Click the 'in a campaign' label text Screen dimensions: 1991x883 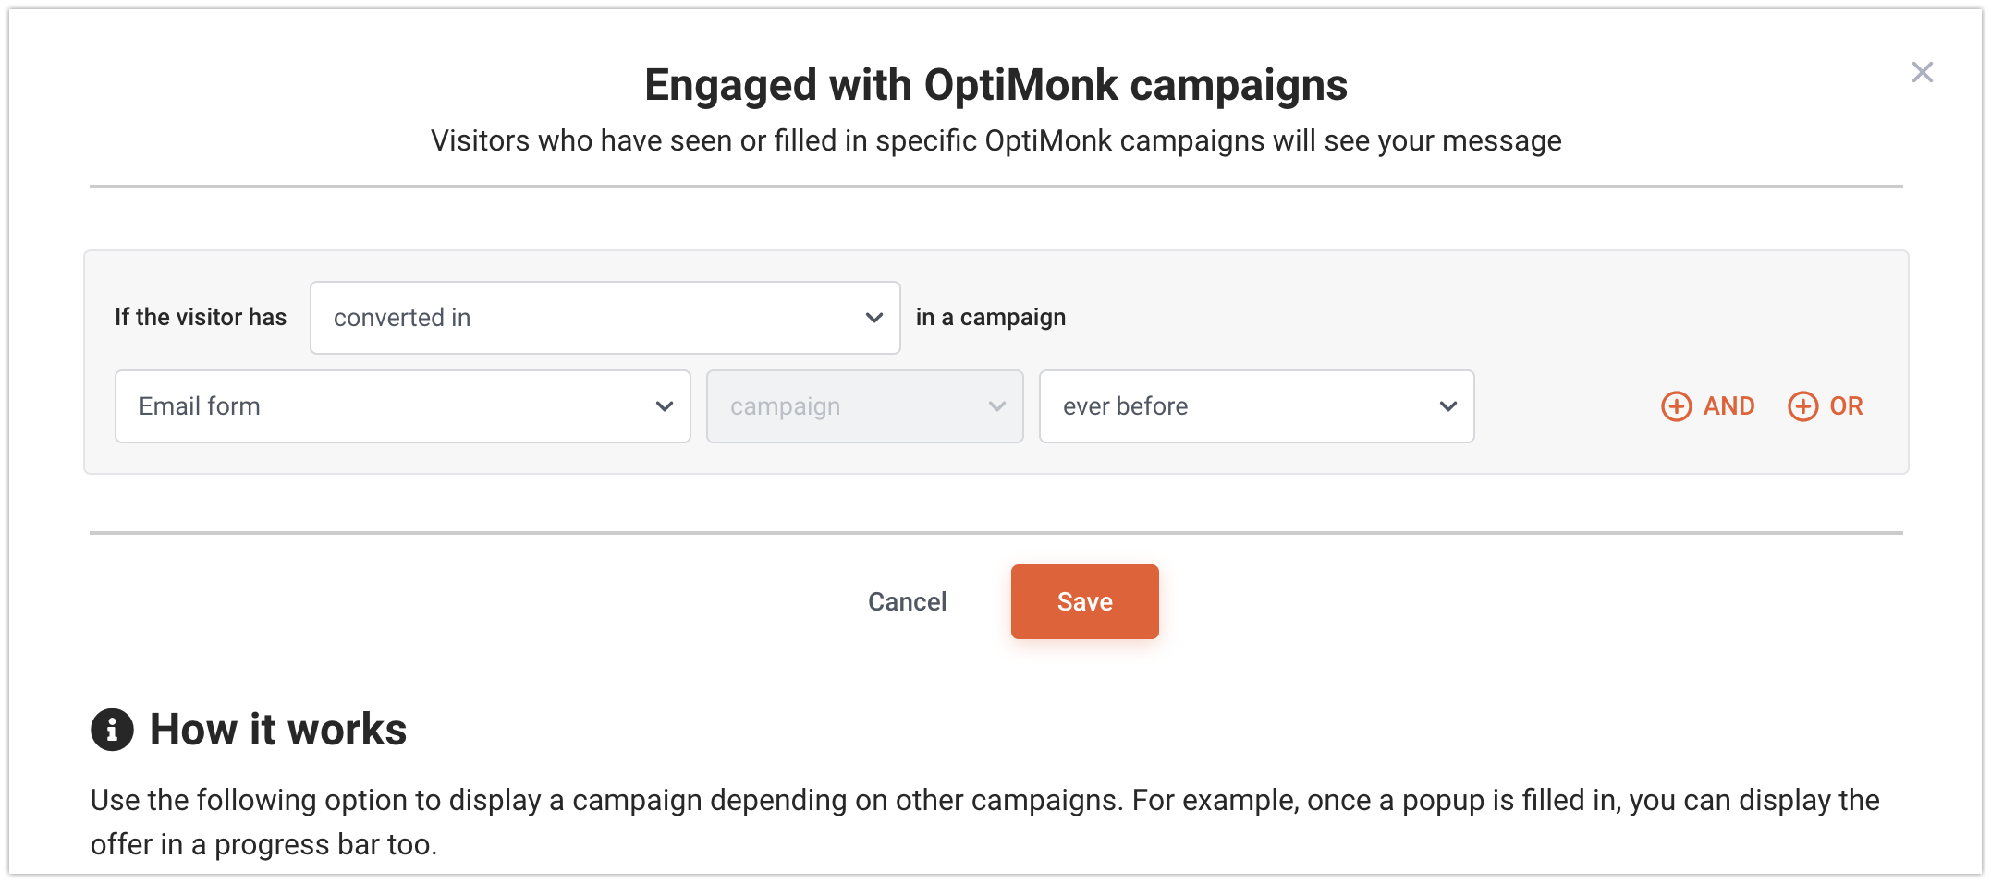(x=990, y=318)
